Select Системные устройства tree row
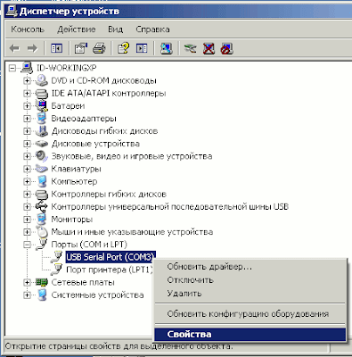352x357 pixels. 97,295
